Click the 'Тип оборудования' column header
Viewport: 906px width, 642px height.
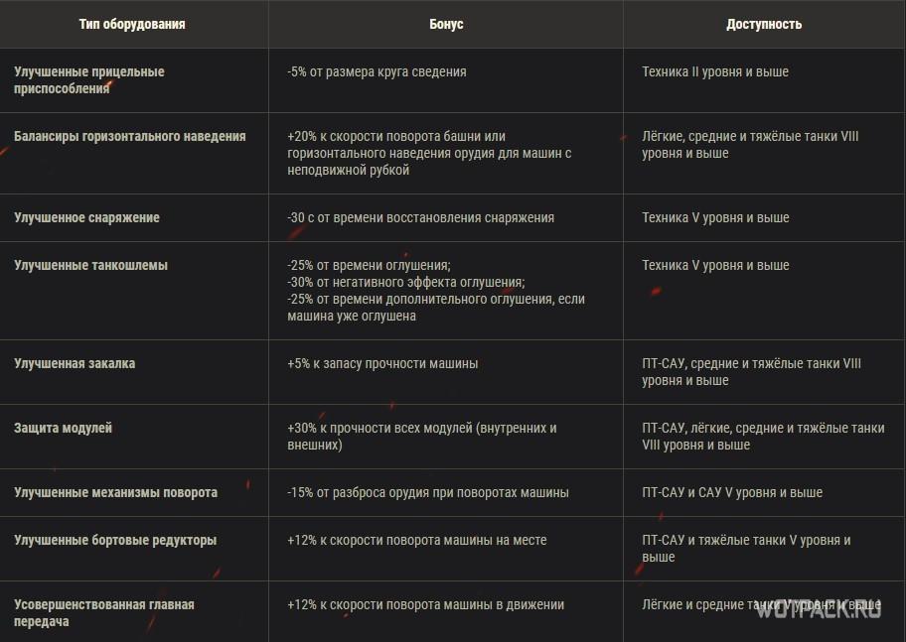132,24
